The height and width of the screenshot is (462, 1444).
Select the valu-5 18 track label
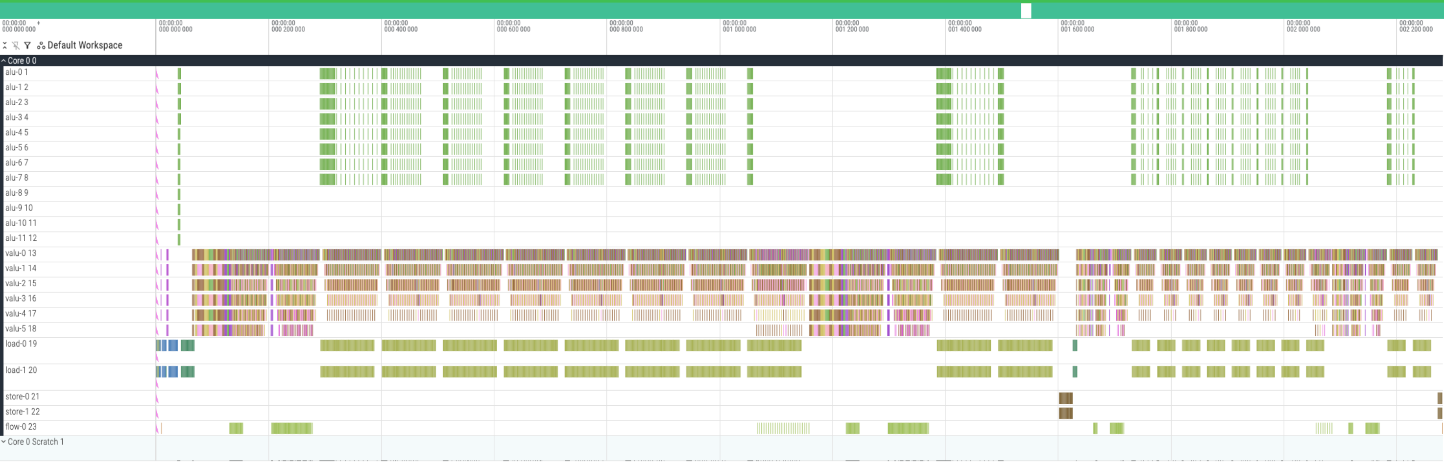click(21, 329)
